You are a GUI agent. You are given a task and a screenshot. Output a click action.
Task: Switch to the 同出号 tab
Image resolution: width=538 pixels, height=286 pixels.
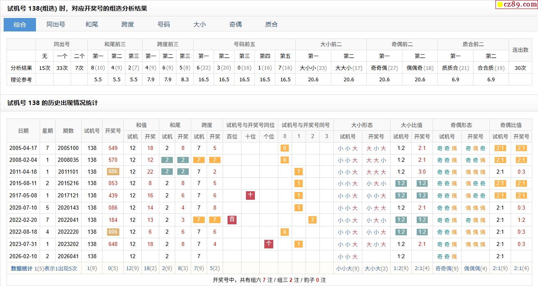click(x=56, y=25)
